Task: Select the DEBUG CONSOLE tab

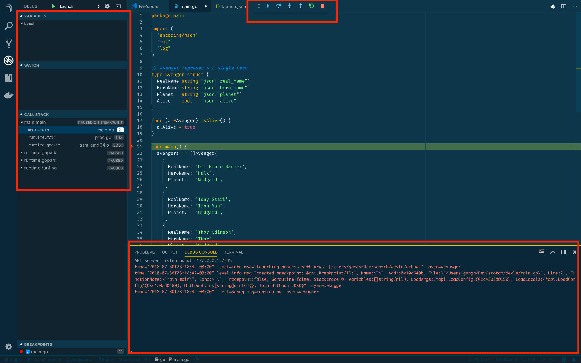Action: click(x=201, y=252)
